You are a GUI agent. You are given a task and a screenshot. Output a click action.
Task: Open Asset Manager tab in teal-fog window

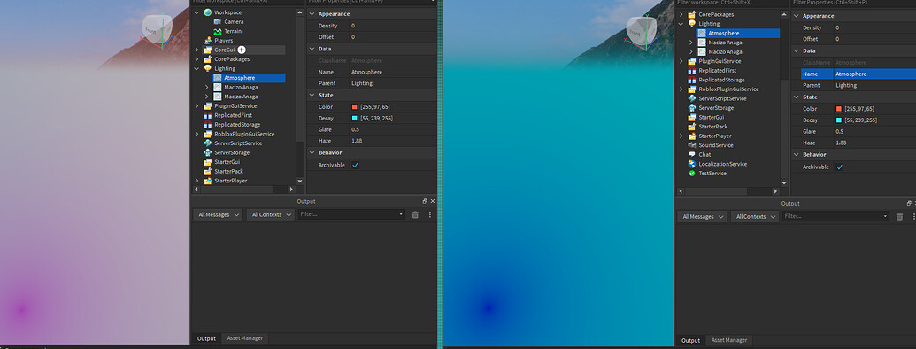point(729,340)
